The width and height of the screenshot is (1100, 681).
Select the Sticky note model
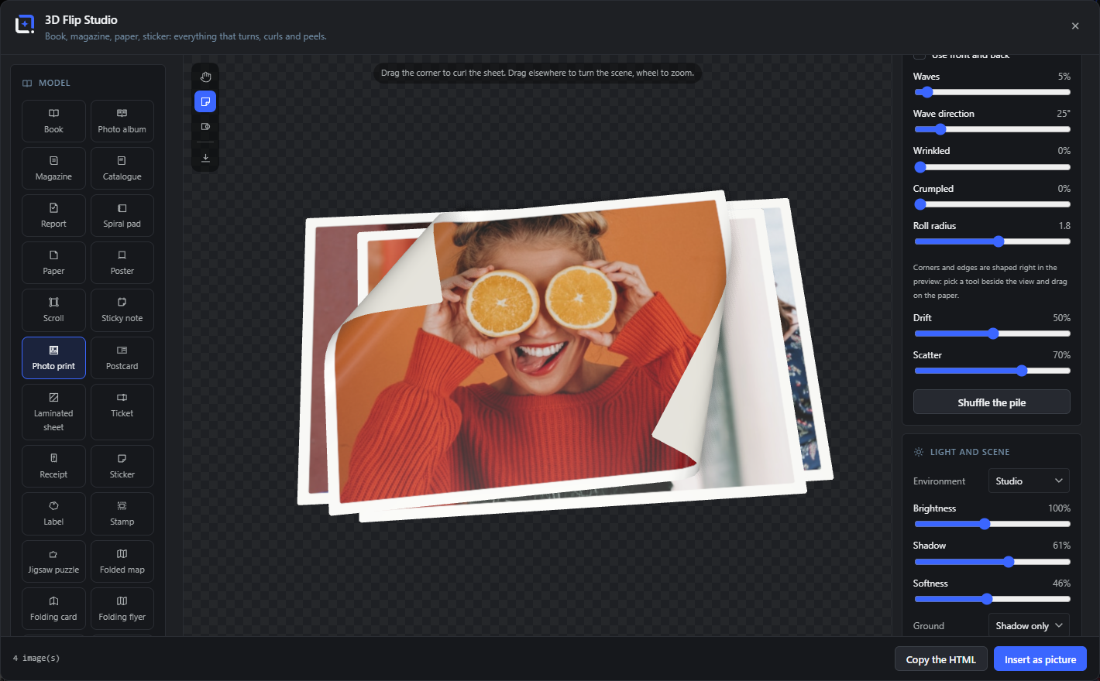[122, 310]
